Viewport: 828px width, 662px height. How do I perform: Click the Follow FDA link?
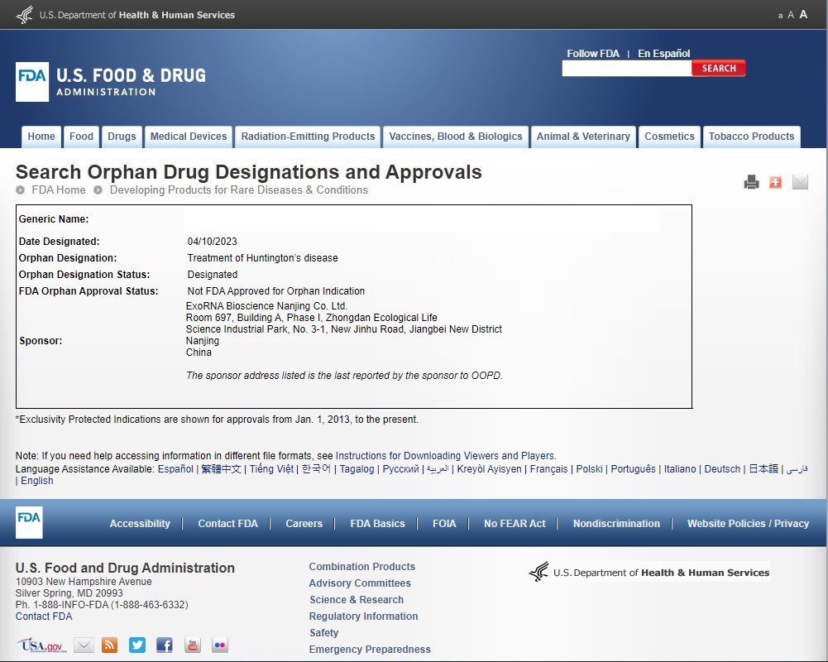pyautogui.click(x=593, y=53)
